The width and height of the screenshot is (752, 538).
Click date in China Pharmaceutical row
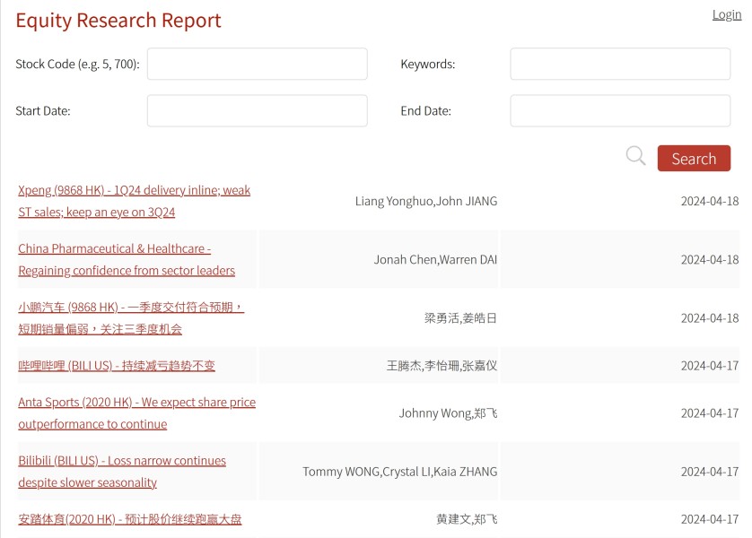pyautogui.click(x=710, y=260)
